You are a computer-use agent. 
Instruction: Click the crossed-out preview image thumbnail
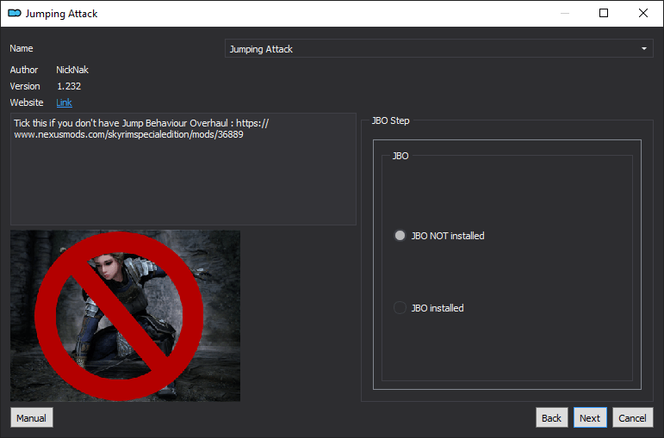point(126,316)
